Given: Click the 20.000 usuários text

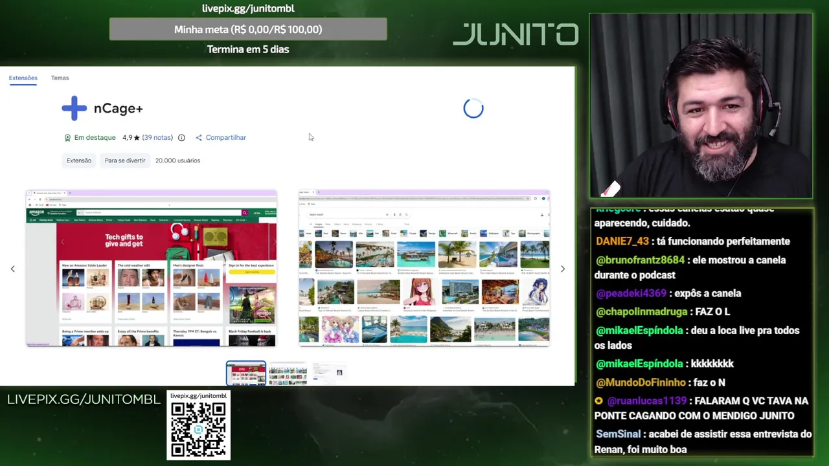Looking at the screenshot, I should 177,161.
